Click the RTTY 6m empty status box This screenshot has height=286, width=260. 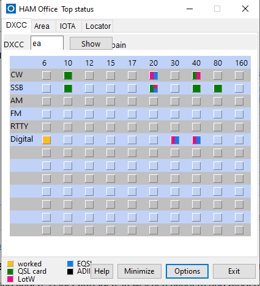[x=46, y=127]
